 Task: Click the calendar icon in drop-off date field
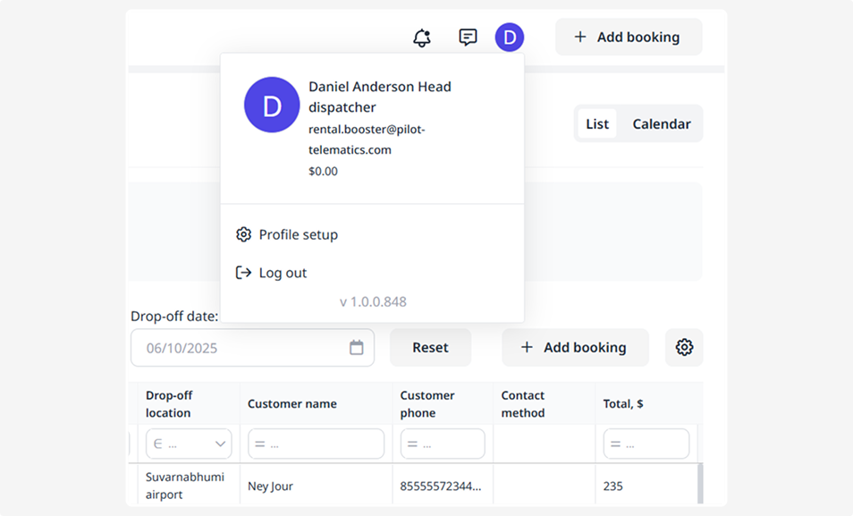(x=356, y=348)
